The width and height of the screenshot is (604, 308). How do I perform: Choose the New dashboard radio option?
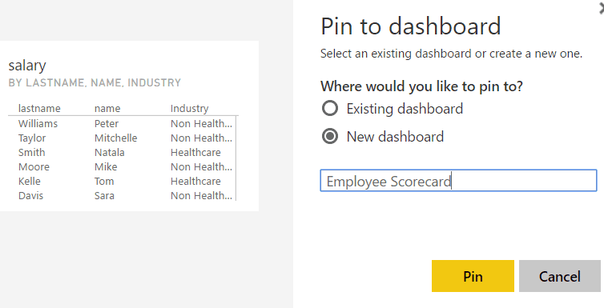click(330, 137)
